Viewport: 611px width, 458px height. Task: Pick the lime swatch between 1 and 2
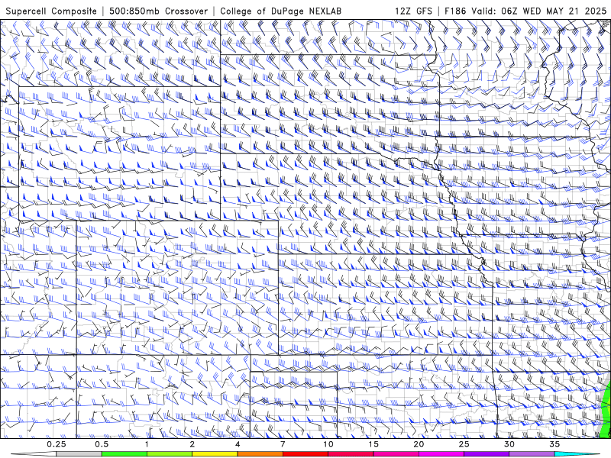(170, 454)
